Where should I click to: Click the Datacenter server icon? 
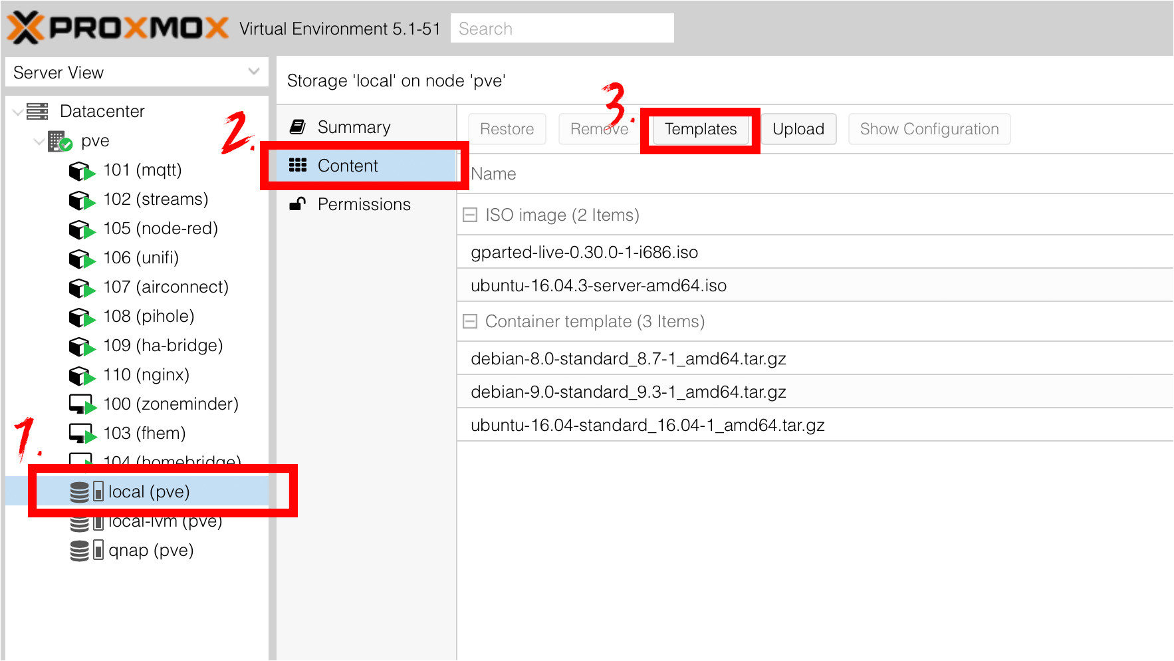[37, 111]
